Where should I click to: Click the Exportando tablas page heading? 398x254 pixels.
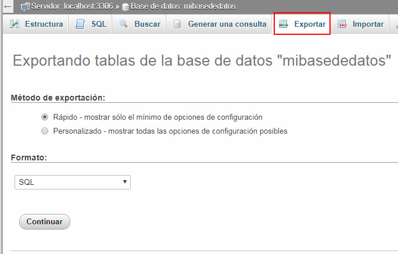pos(202,60)
